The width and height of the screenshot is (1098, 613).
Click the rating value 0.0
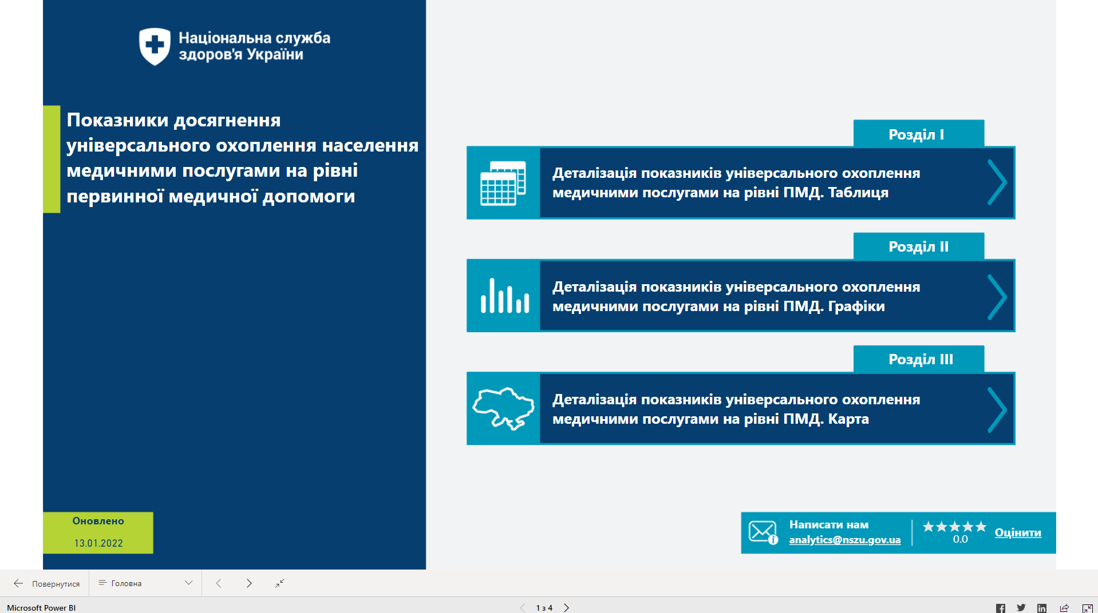coord(960,539)
